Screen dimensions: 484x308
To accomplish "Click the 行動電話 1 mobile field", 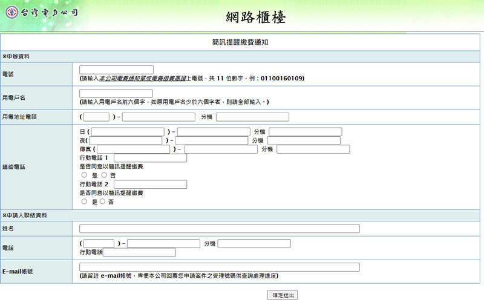I will coord(150,158).
